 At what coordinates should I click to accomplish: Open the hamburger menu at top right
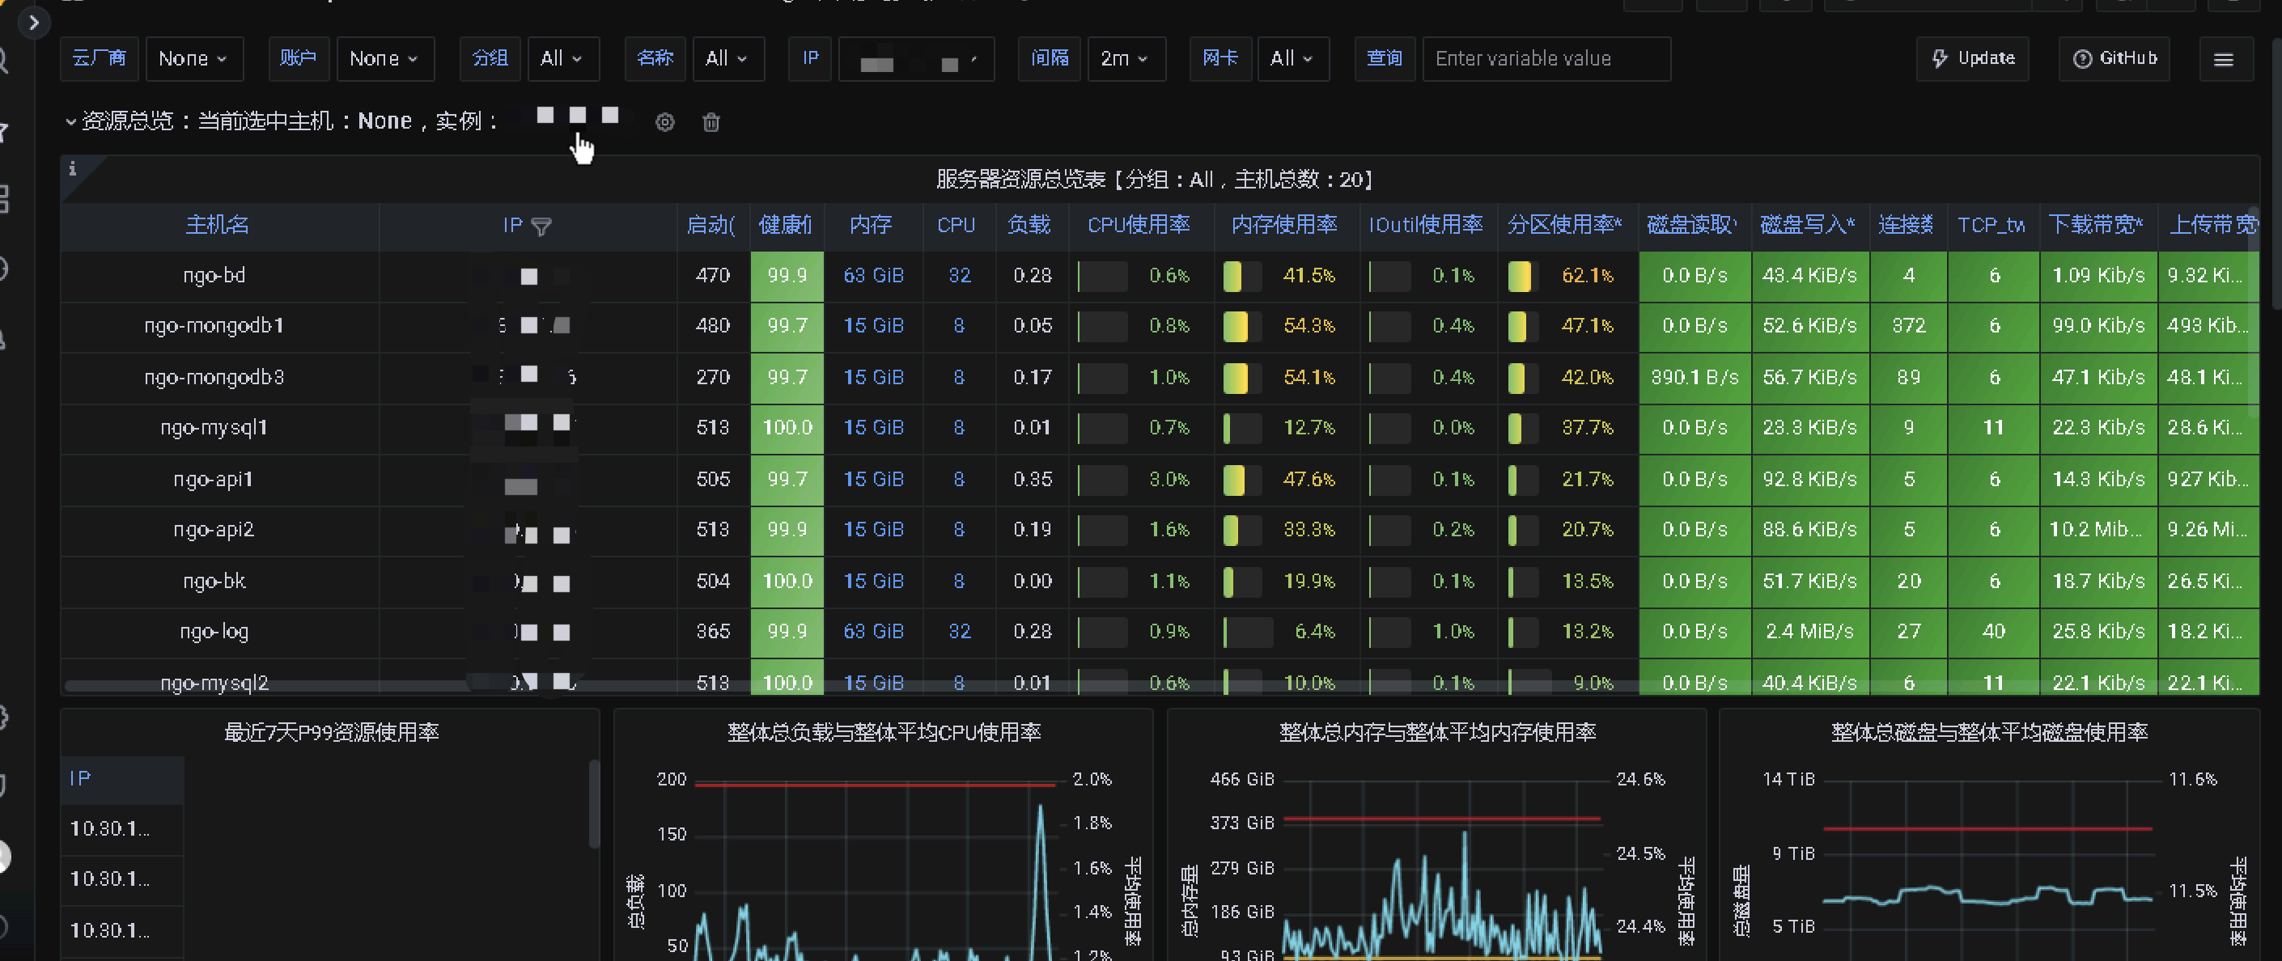coord(2225,59)
